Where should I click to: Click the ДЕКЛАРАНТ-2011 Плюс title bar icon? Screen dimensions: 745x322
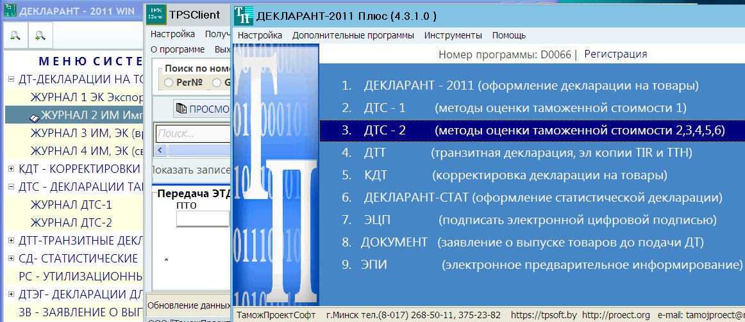[243, 15]
